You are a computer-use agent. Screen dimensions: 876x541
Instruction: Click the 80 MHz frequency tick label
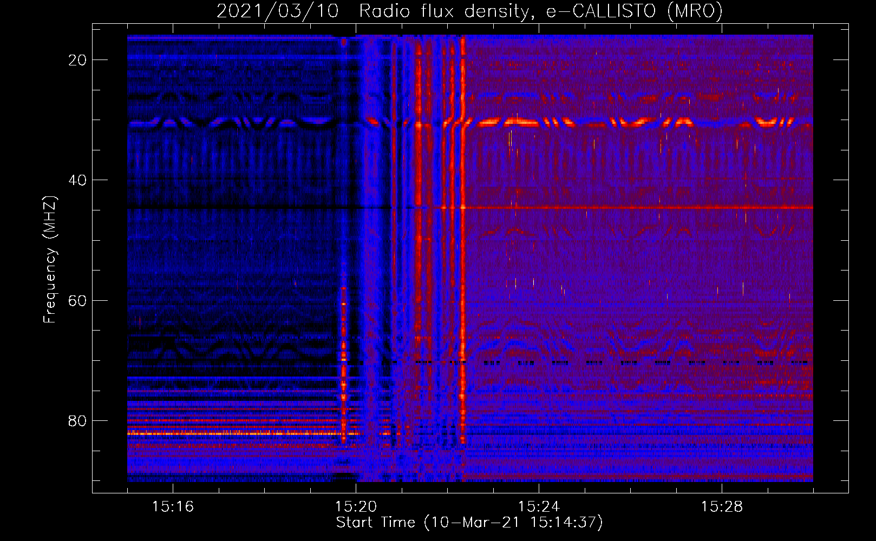[77, 421]
